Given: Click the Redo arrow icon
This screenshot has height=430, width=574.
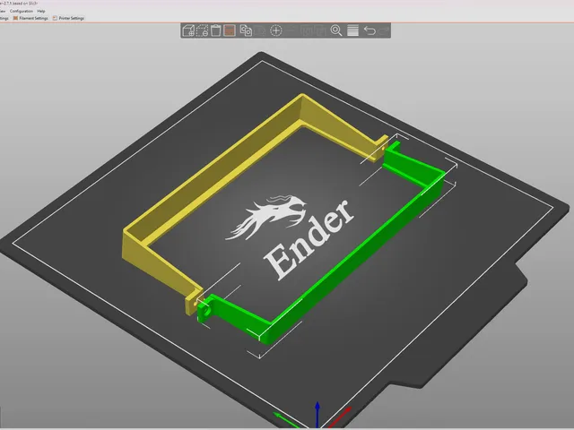Looking at the screenshot, I should coord(383,30).
